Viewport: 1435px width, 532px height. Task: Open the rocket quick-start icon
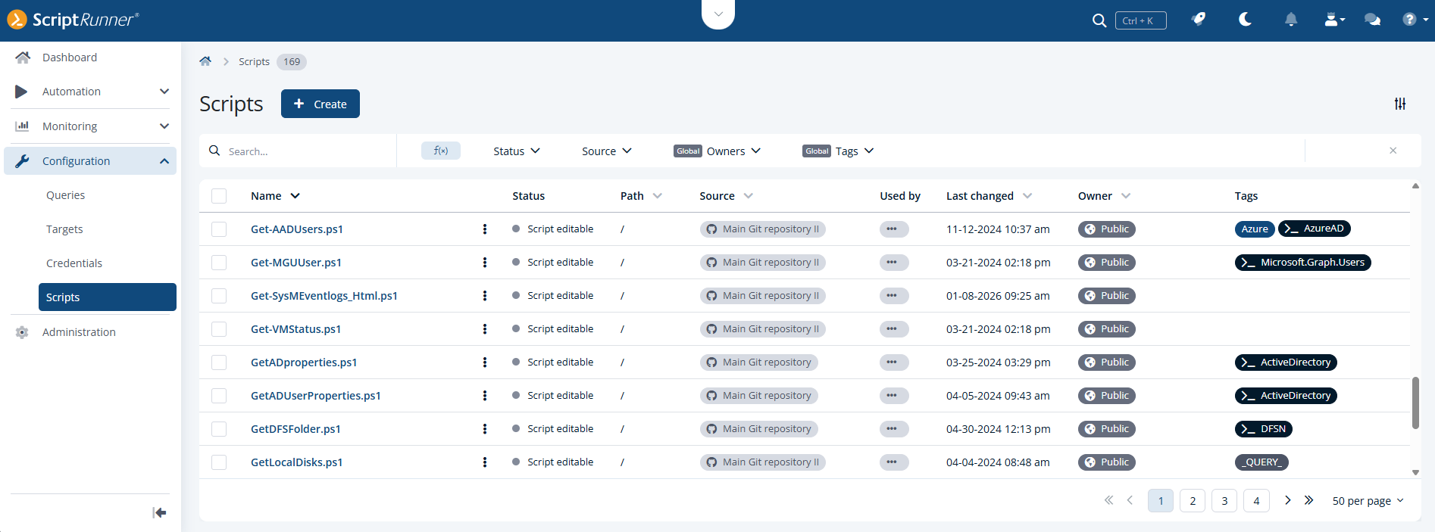[1199, 20]
